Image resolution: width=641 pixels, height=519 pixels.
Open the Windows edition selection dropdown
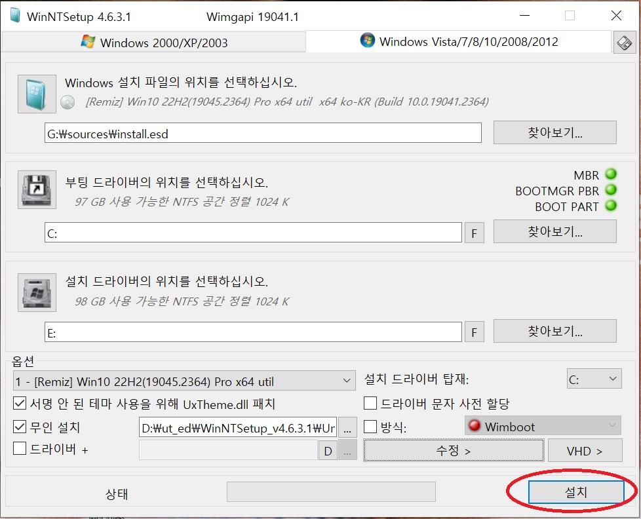pyautogui.click(x=184, y=381)
